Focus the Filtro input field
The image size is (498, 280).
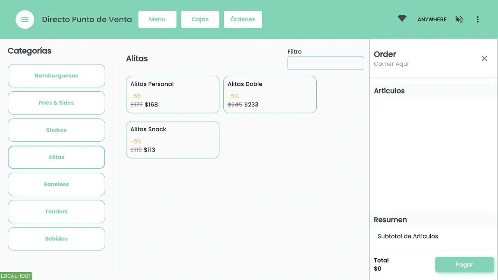pyautogui.click(x=326, y=63)
